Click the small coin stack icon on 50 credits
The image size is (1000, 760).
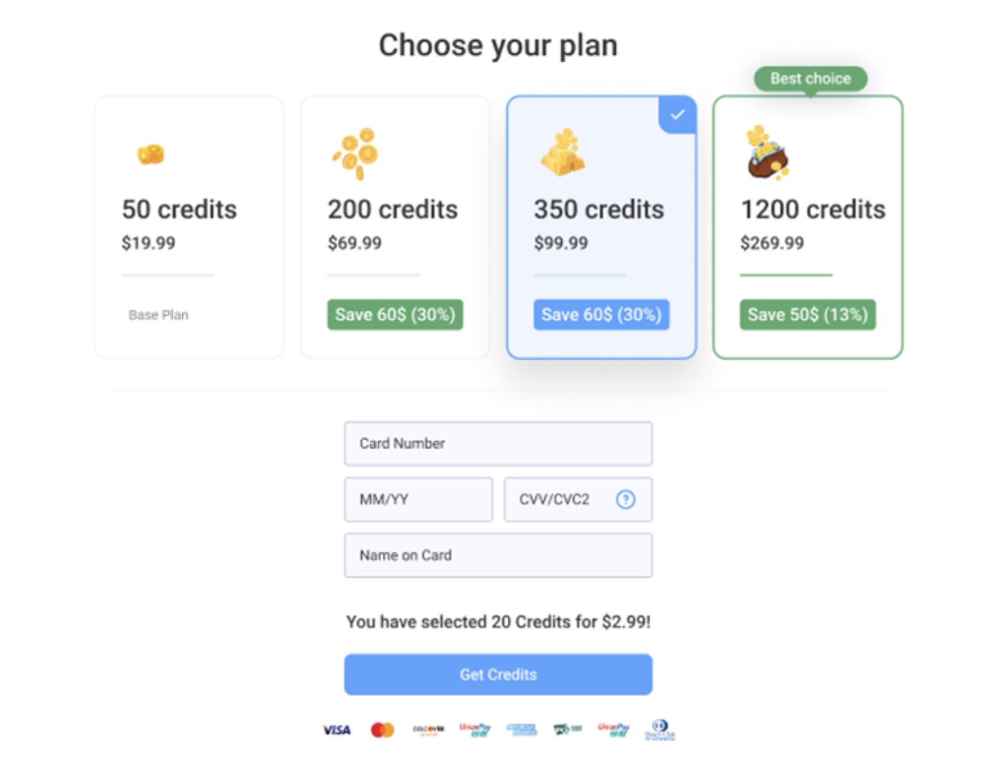pyautogui.click(x=150, y=155)
